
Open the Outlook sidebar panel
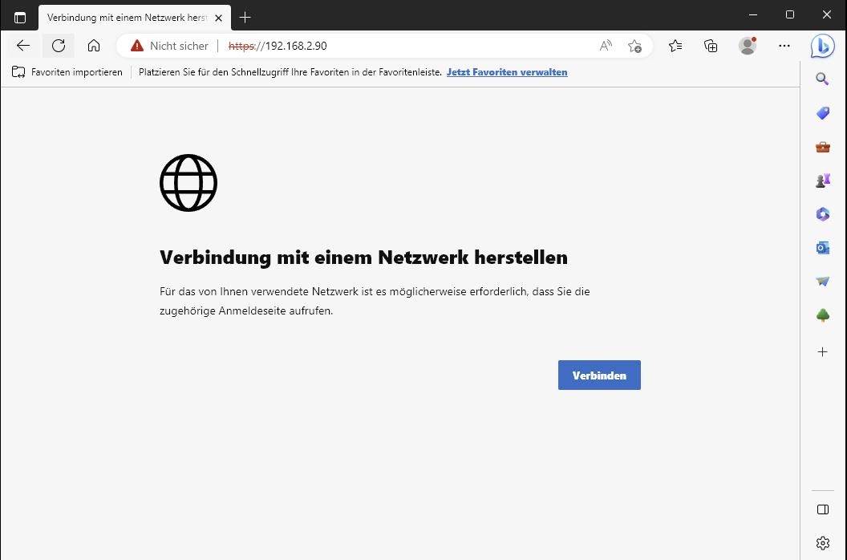(x=822, y=248)
